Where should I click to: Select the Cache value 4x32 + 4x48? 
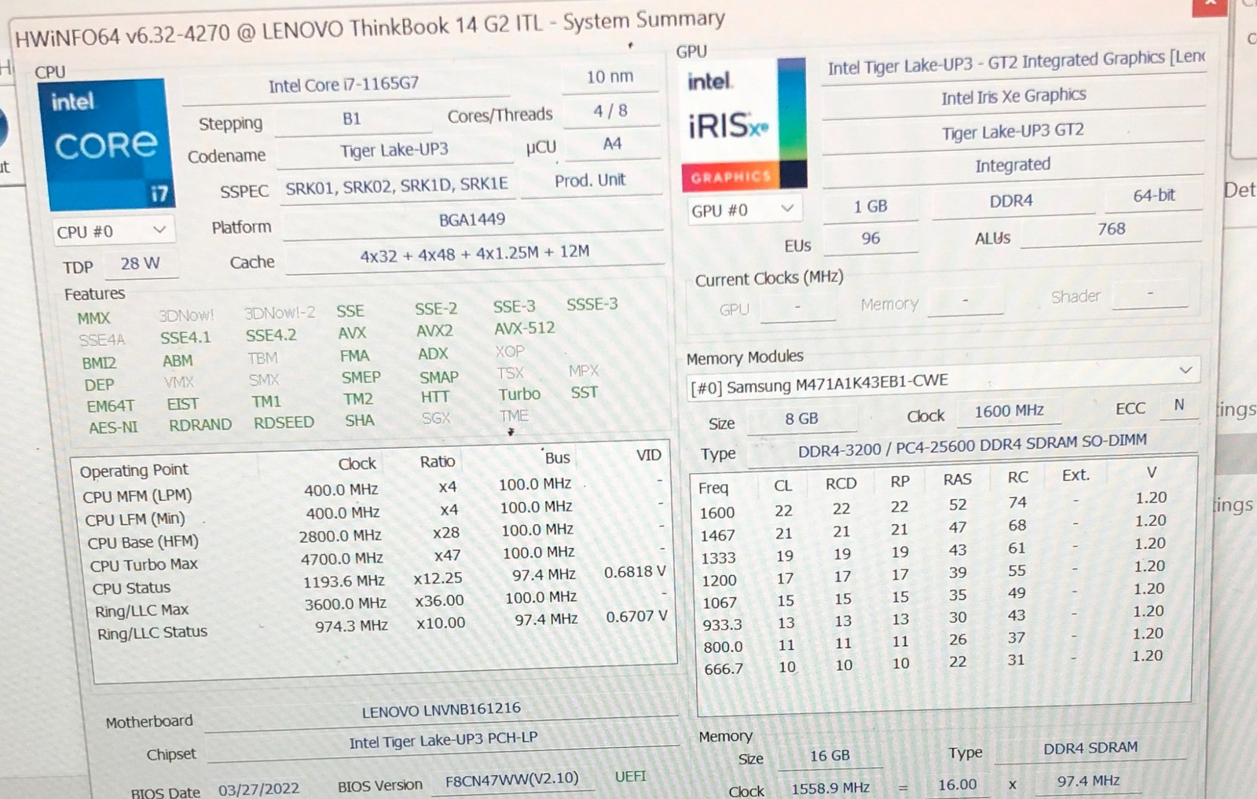click(x=475, y=255)
